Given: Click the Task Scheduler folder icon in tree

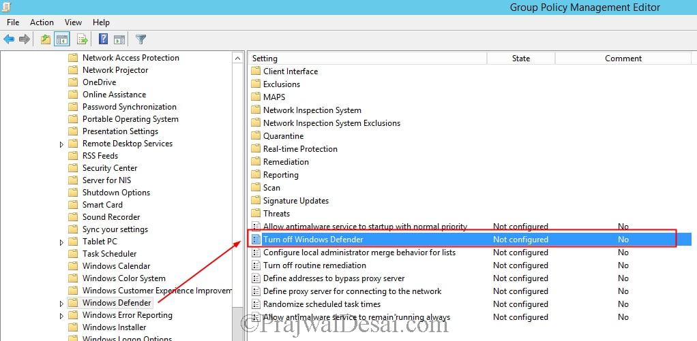Looking at the screenshot, I should coord(73,254).
